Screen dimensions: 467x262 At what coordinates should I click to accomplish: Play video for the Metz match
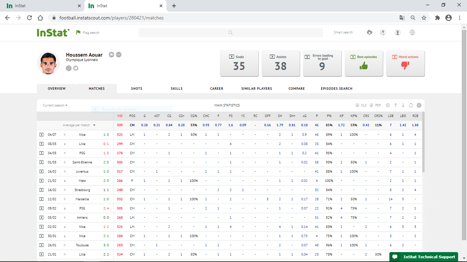click(x=41, y=181)
